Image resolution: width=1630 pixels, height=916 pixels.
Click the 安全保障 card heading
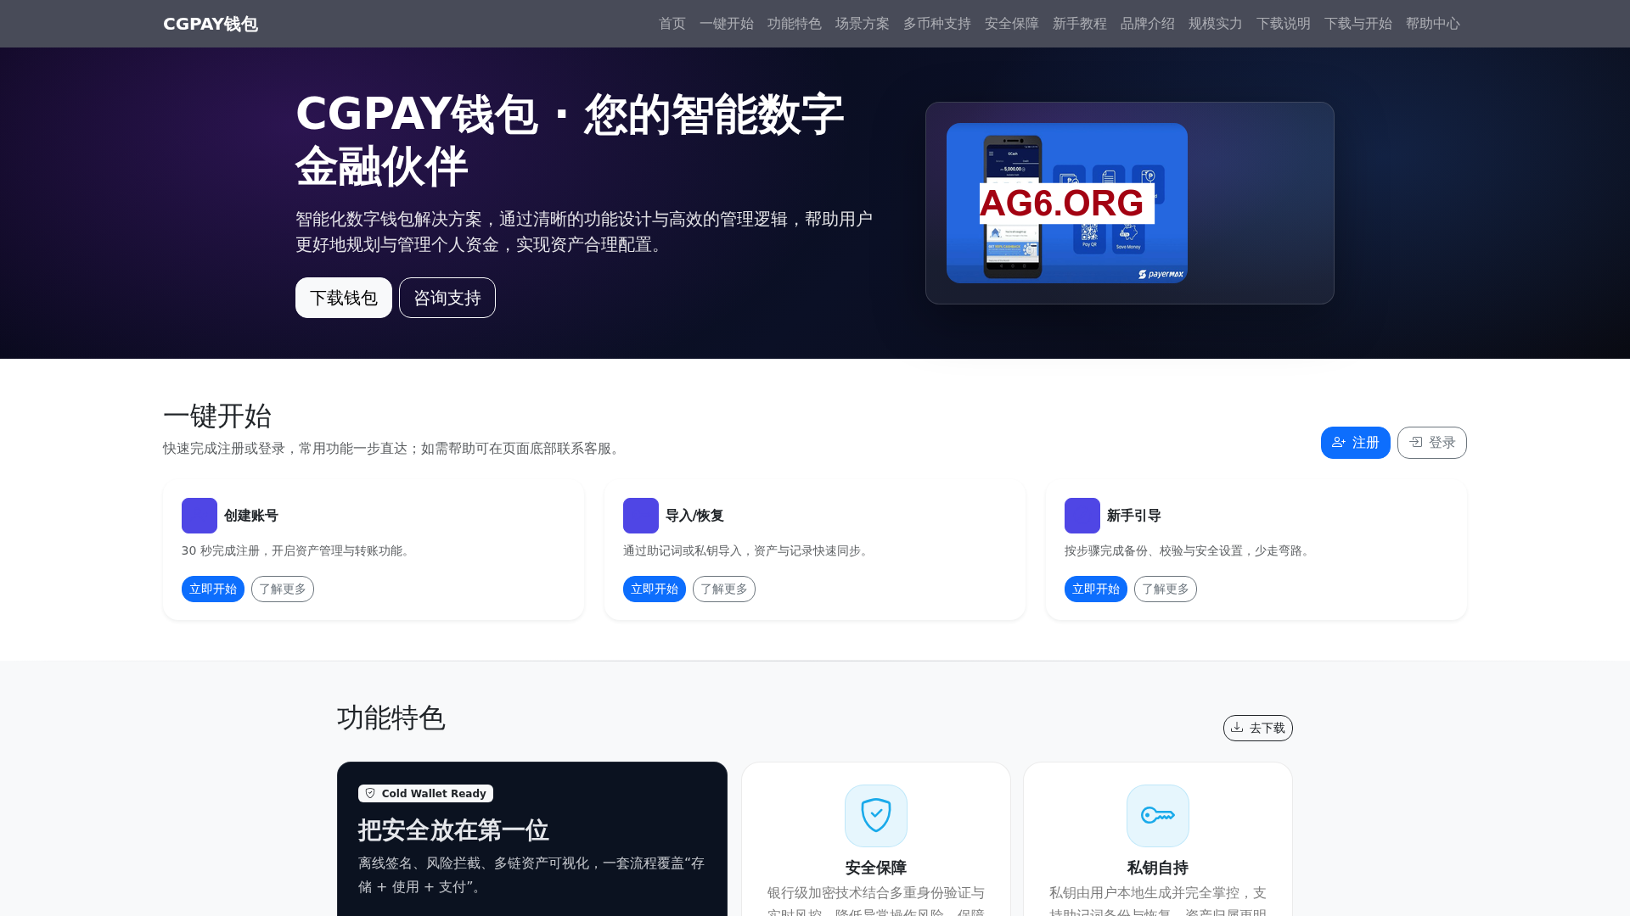[876, 868]
